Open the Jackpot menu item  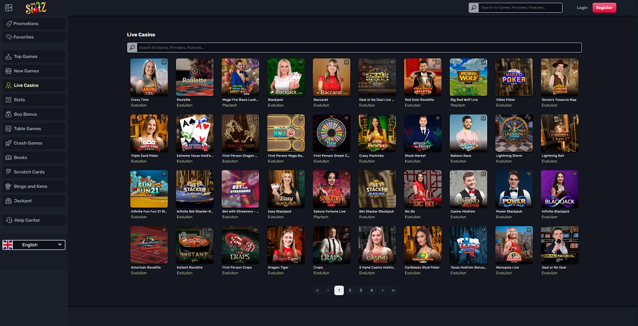coord(34,201)
